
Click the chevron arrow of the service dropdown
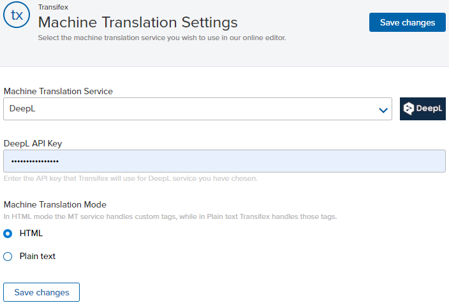point(383,110)
